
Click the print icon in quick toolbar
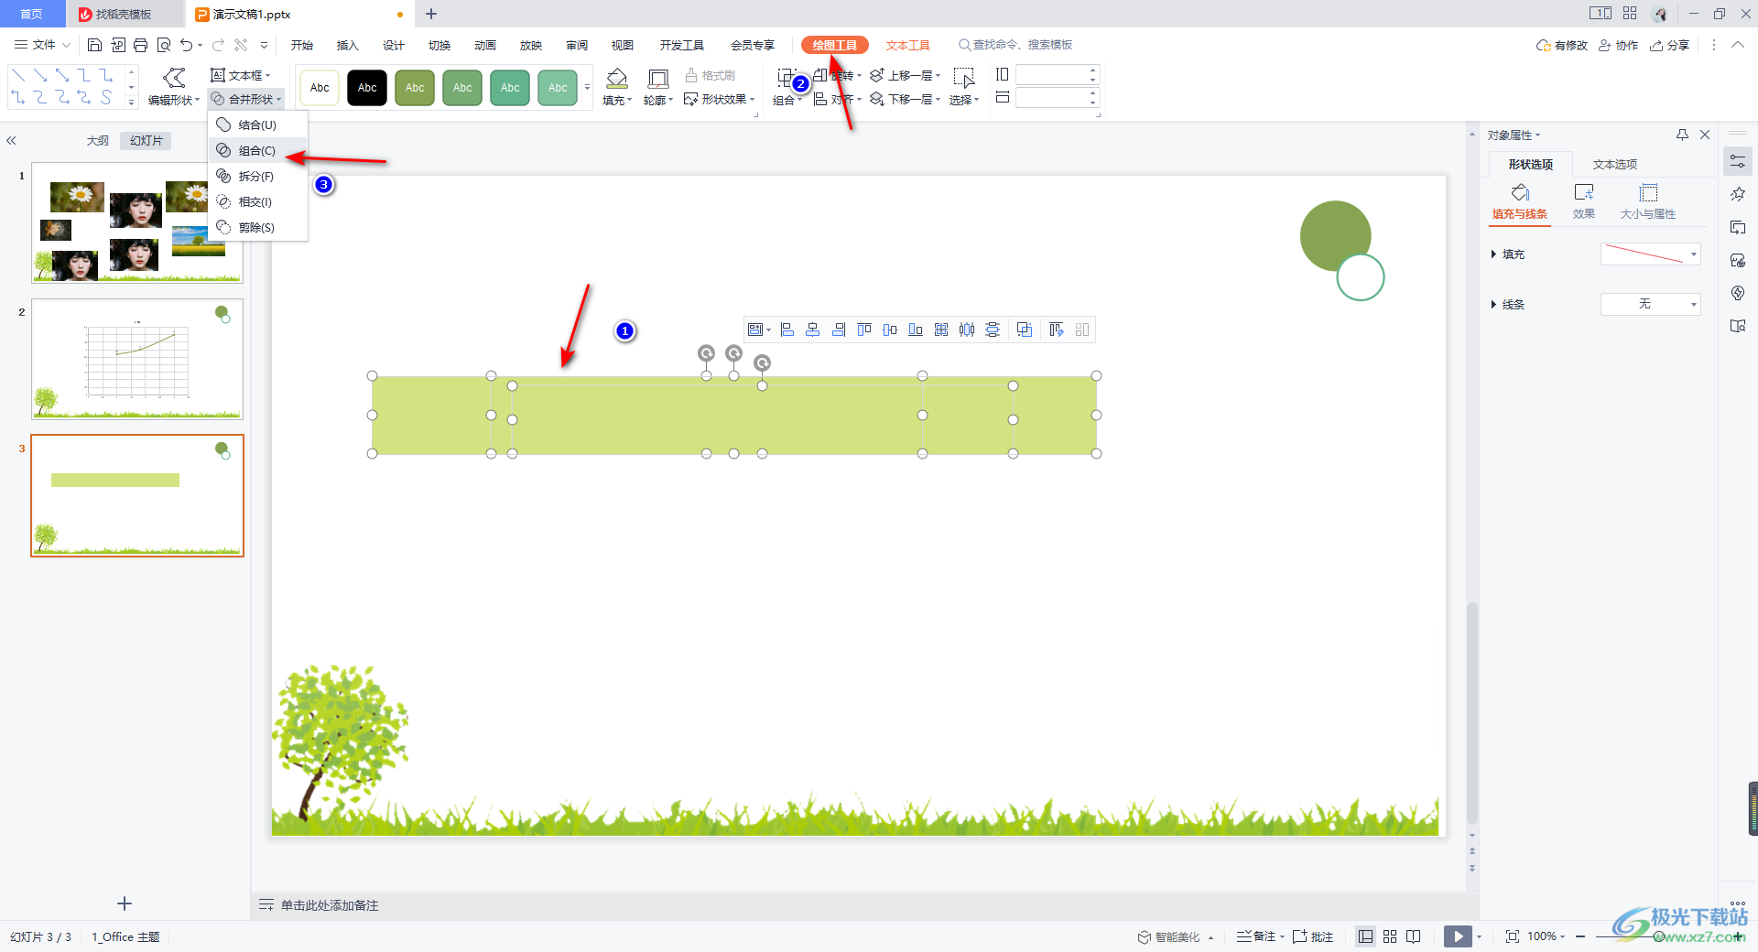[x=140, y=45]
